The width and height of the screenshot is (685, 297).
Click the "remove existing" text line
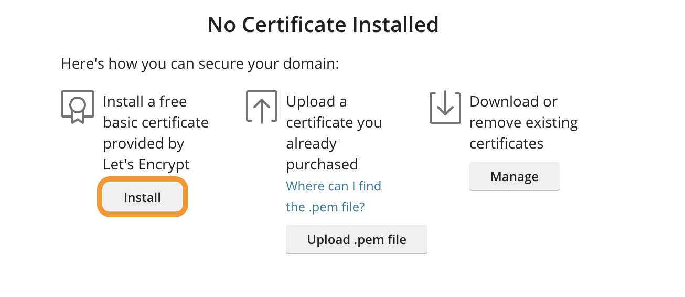pos(523,122)
